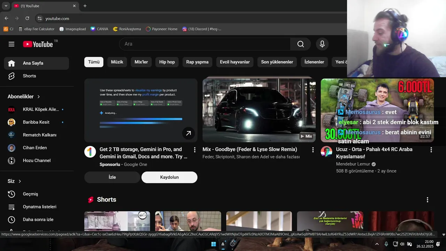The width and height of the screenshot is (446, 251).
Task: Open Rematch Kalkanı channel subscription
Action: click(36, 135)
